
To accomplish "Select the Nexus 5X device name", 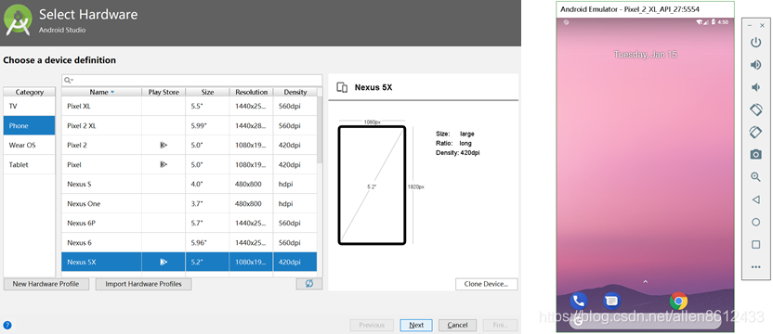I will point(82,262).
